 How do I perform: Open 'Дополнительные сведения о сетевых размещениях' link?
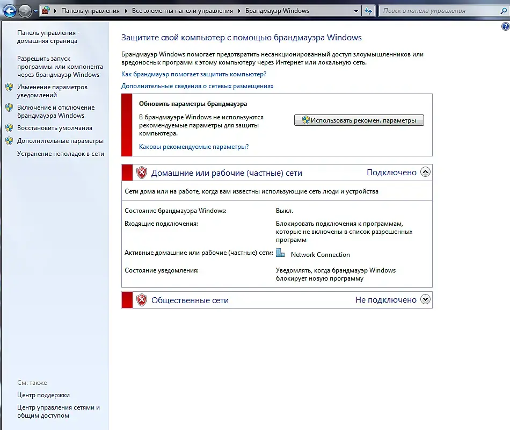198,86
